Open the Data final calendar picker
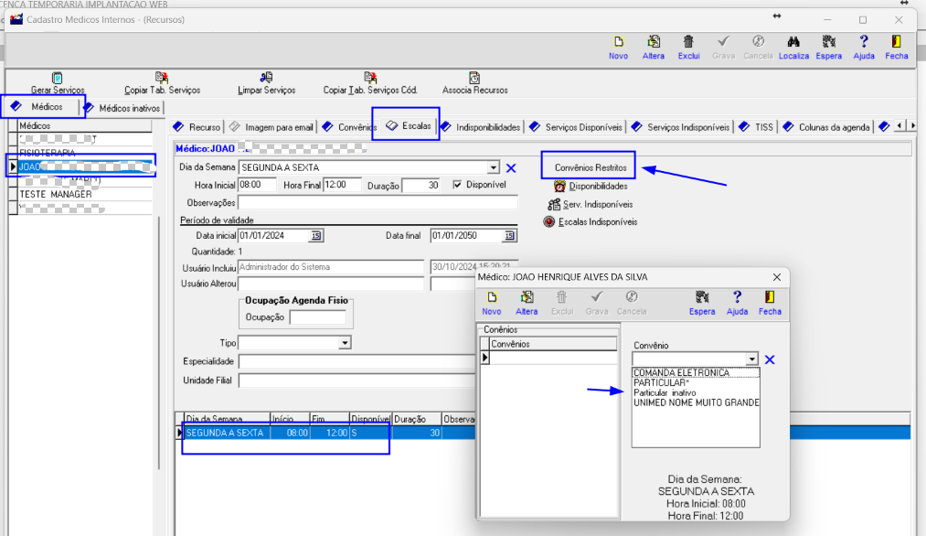Viewport: 926px width, 536px height. click(509, 236)
